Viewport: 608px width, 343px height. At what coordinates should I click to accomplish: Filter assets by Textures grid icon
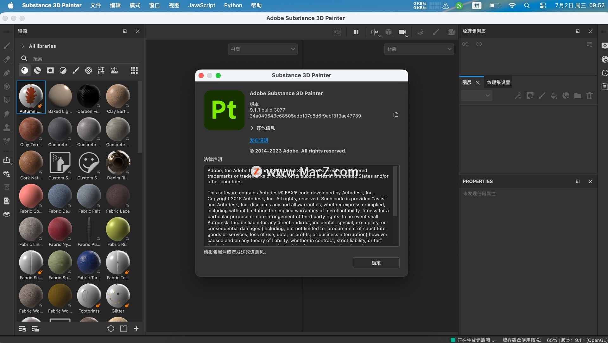pos(101,70)
